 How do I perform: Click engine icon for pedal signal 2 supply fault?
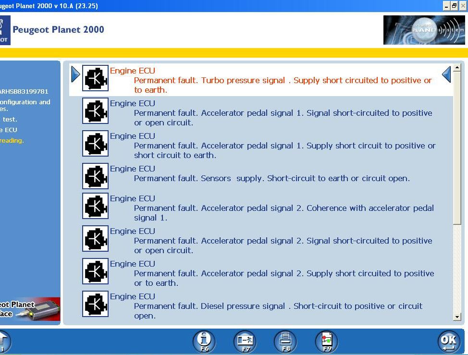click(95, 271)
